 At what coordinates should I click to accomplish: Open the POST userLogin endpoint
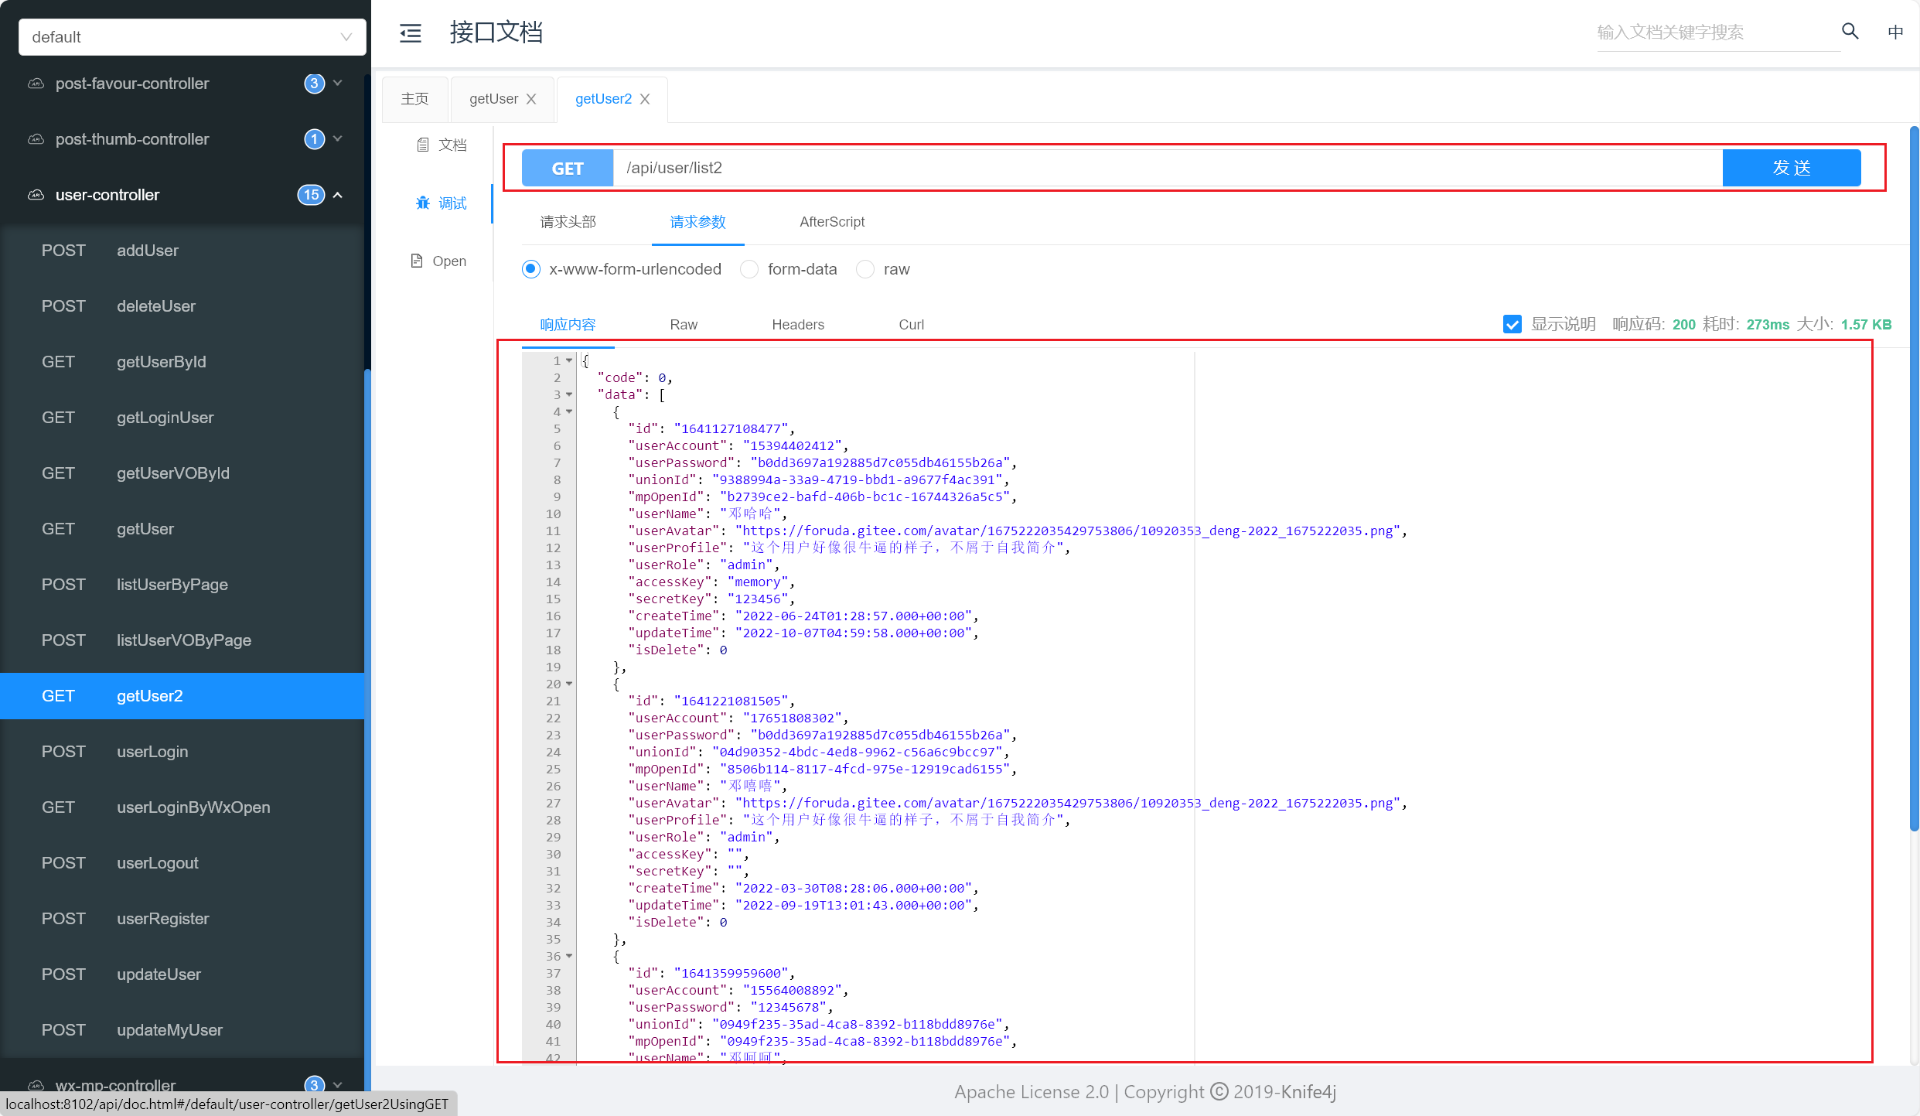(x=182, y=752)
